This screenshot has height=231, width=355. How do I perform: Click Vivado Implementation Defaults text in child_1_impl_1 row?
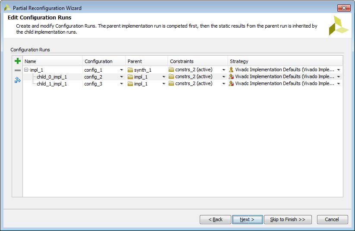[x=285, y=83]
